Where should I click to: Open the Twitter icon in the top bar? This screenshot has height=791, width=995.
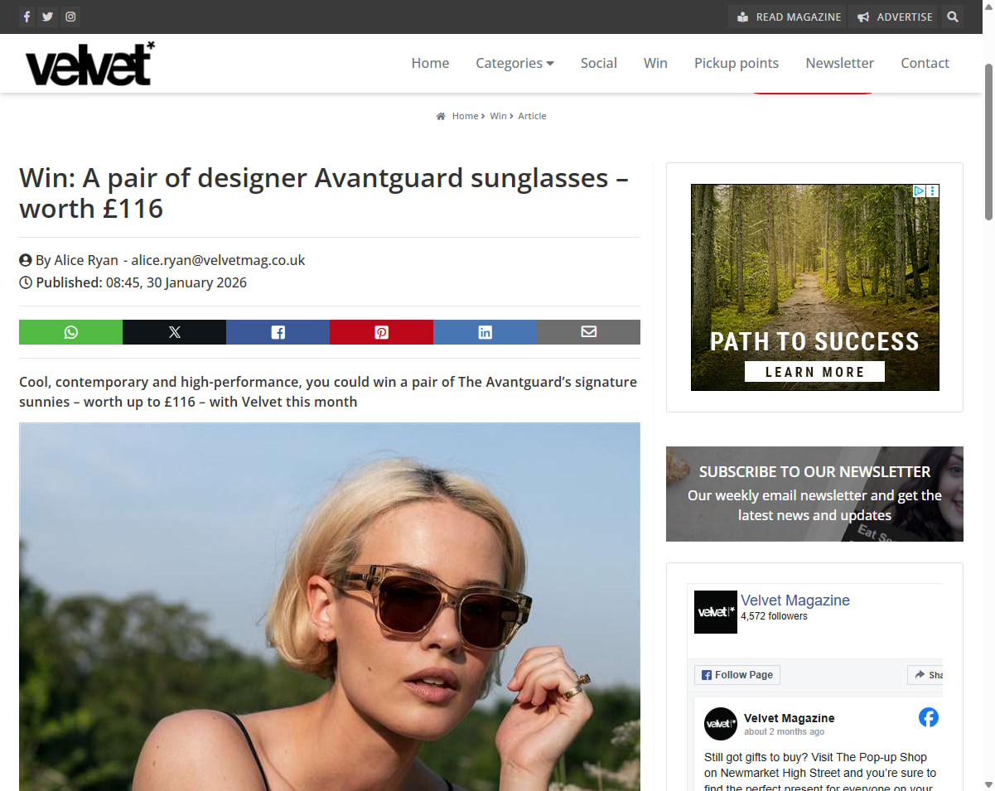click(48, 17)
